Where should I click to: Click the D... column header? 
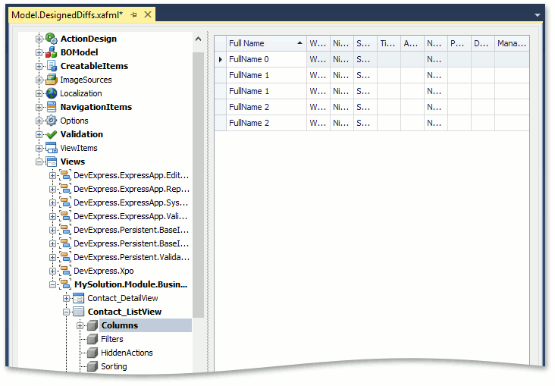pos(483,43)
